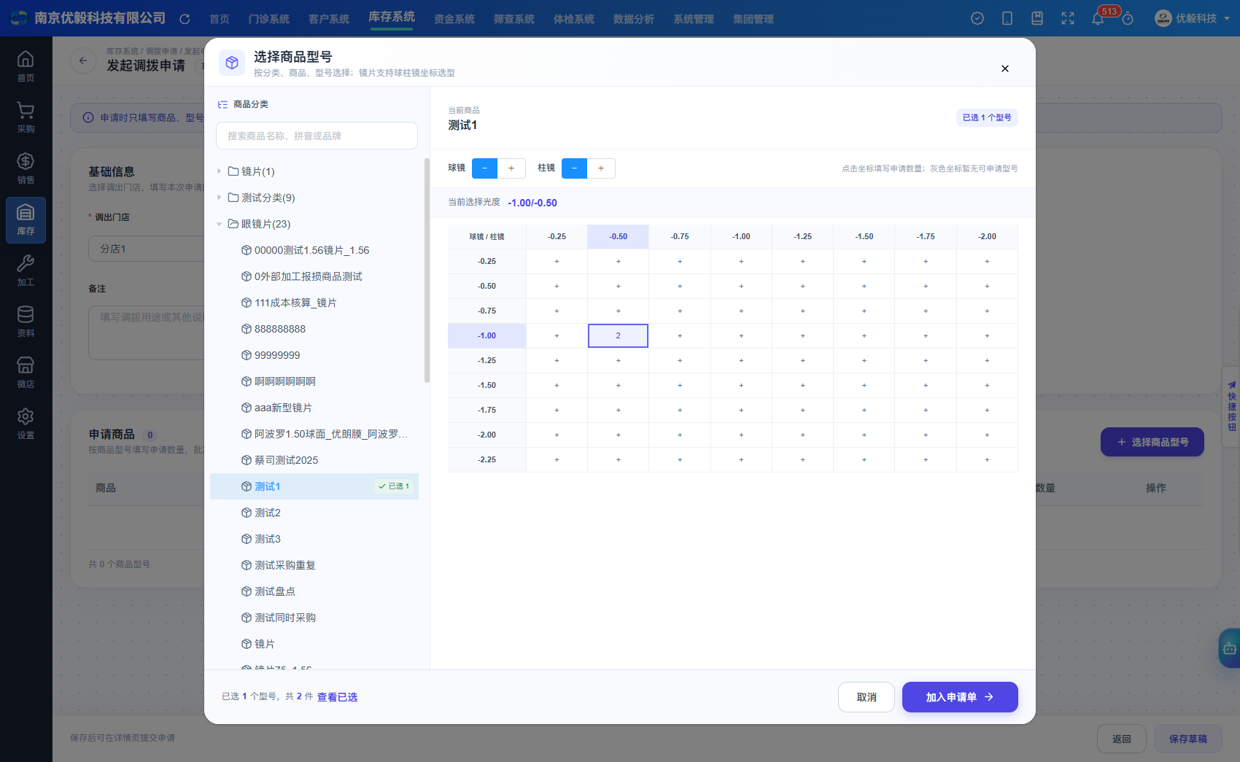Select the minus sign for 柱镜
1240x762 pixels.
(x=574, y=168)
